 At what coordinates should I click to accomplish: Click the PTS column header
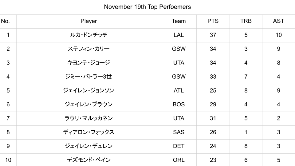pyautogui.click(x=213, y=21)
